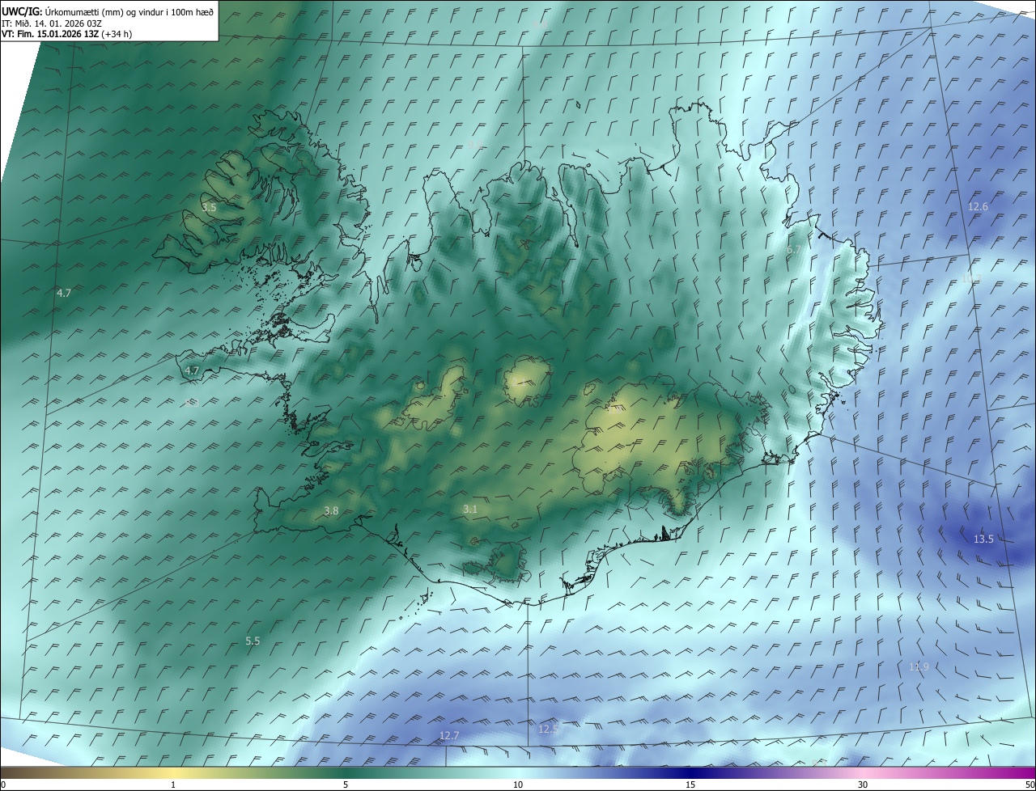1036x791 pixels.
Task: Click the 3.5 value over the Westfjords
Action: (209, 208)
